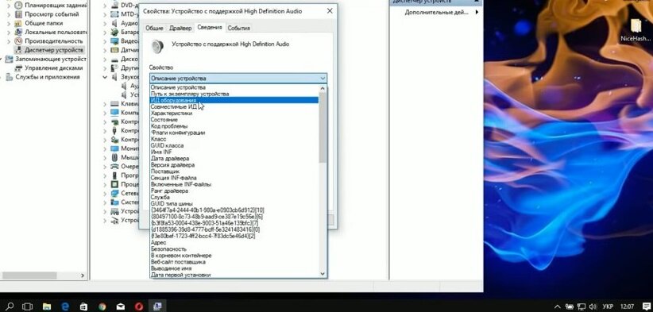653x312 pixels.
Task: Select 'Общие папки' in the tree
Action: point(44,23)
